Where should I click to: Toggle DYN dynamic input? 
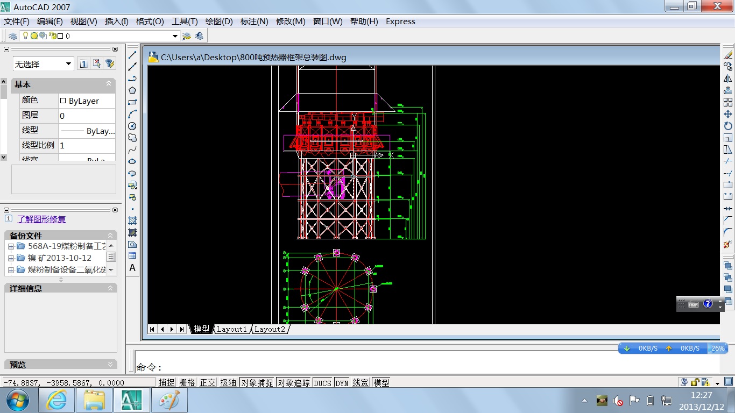342,383
